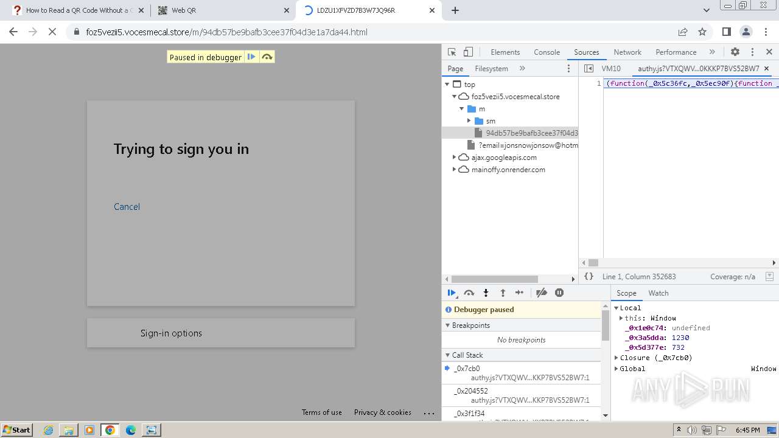779x438 pixels.
Task: Resume via Paused in debugger overlay play icon
Action: [251, 57]
